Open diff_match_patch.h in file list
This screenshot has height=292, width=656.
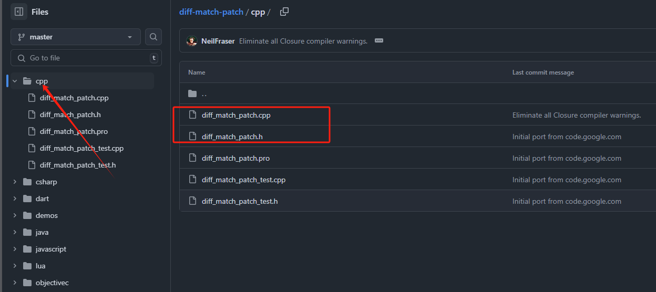tap(232, 137)
